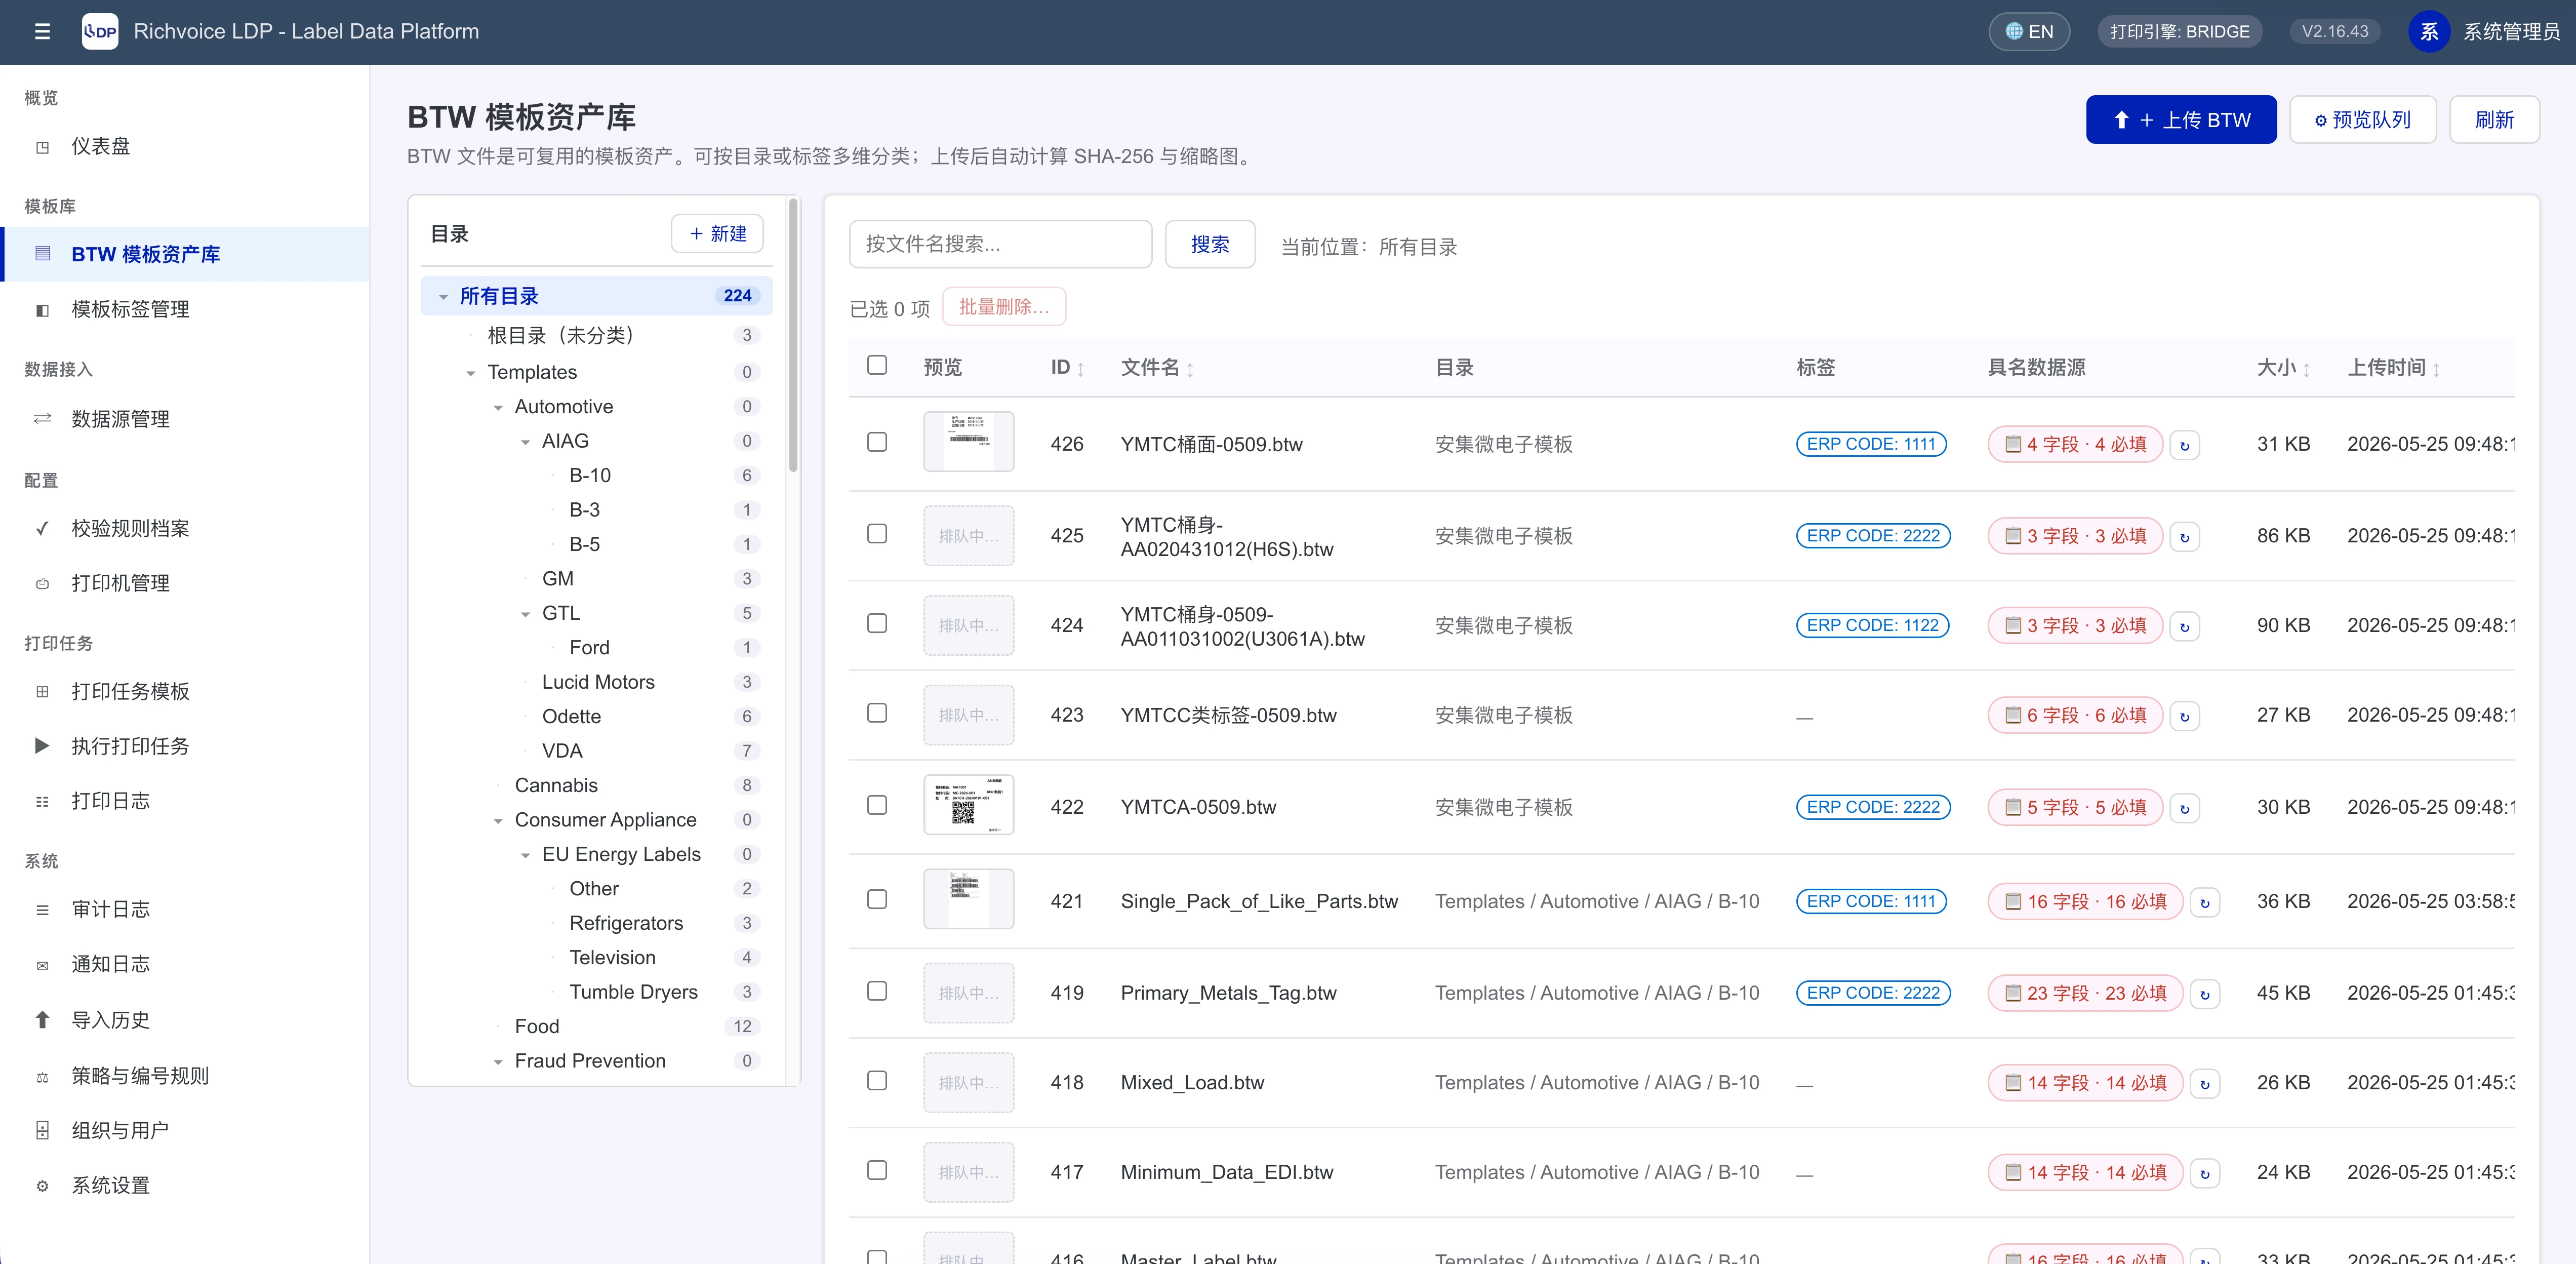Refresh data source for row ID 425

point(2185,537)
